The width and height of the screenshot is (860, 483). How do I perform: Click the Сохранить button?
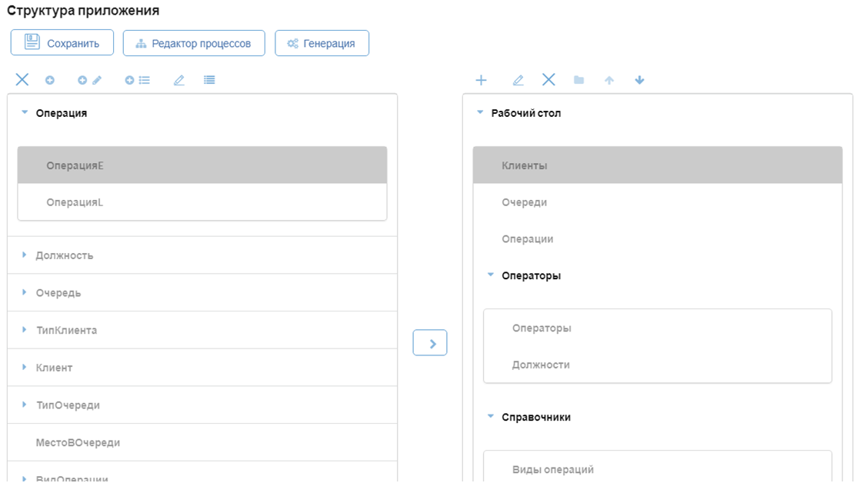point(62,43)
